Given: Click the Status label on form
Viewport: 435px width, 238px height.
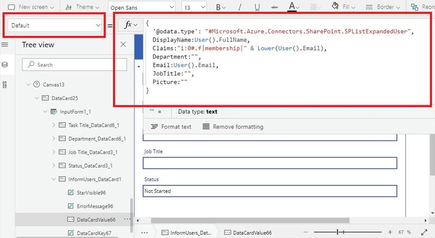Looking at the screenshot, I should click(151, 179).
